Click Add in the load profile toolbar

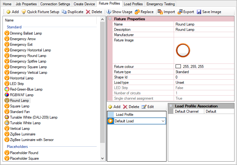click(114, 107)
